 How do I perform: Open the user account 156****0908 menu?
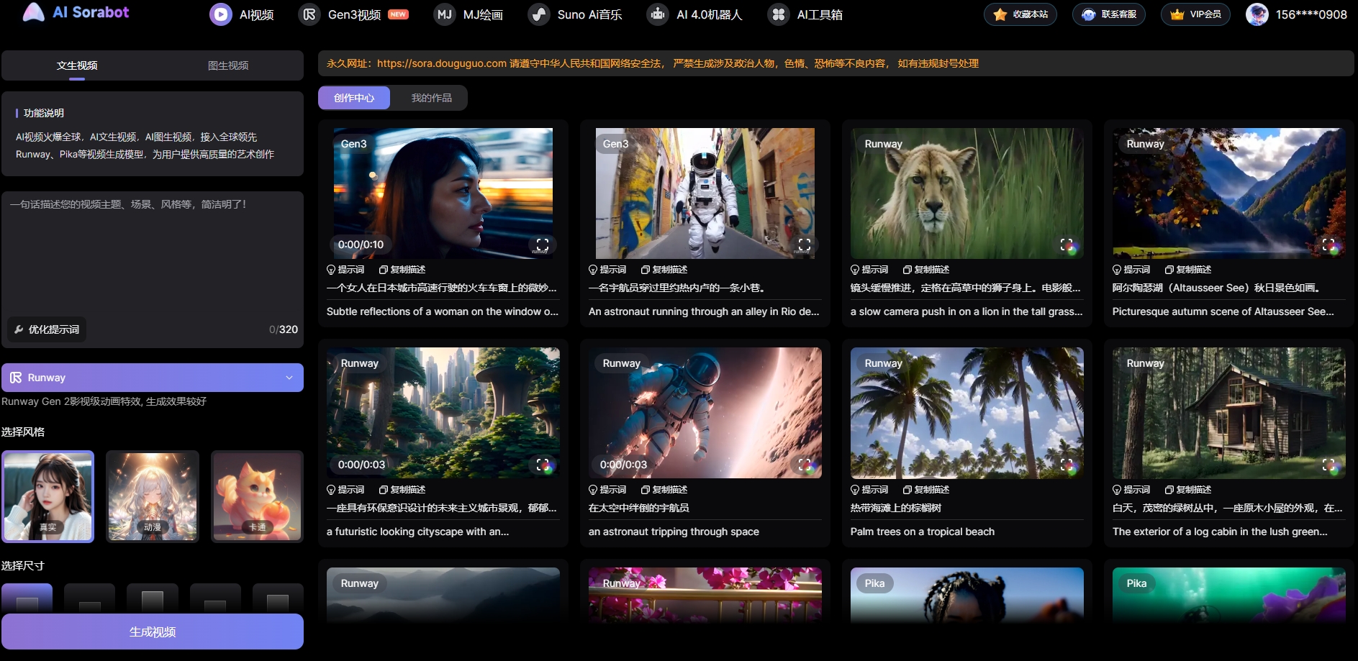tap(1297, 14)
